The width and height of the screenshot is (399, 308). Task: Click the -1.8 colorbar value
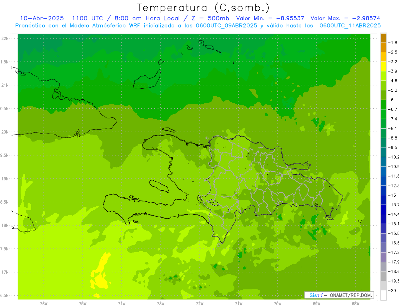[393, 43]
